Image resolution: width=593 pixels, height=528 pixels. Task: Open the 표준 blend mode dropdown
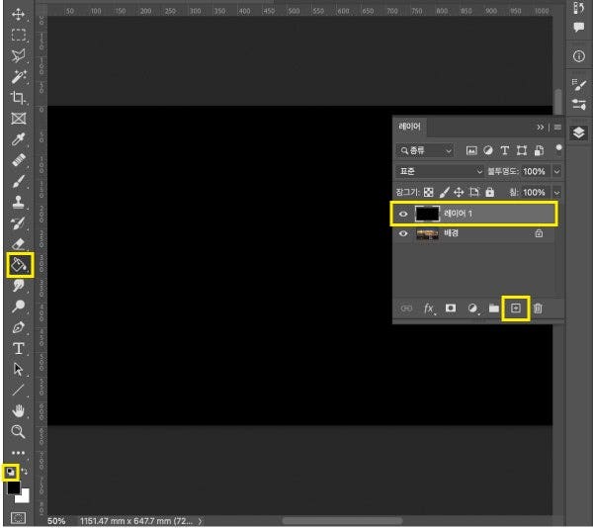click(440, 171)
